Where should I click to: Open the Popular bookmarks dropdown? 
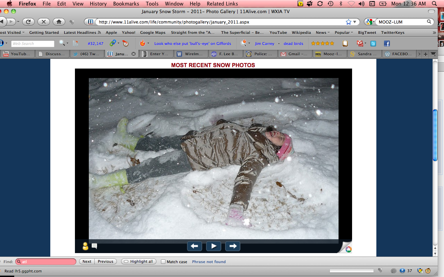coord(343,33)
